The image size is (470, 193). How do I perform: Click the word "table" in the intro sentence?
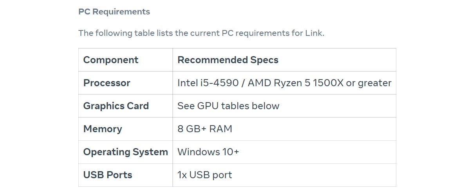click(x=144, y=33)
